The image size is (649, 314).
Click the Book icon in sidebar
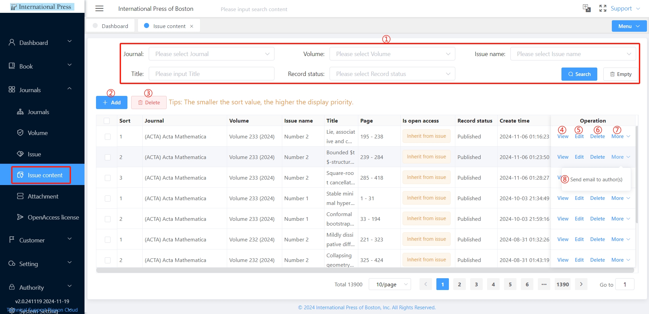[x=12, y=66]
